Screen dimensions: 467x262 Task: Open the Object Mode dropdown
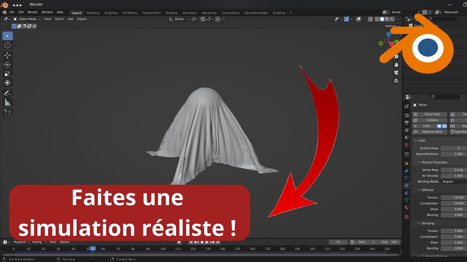(x=27, y=19)
